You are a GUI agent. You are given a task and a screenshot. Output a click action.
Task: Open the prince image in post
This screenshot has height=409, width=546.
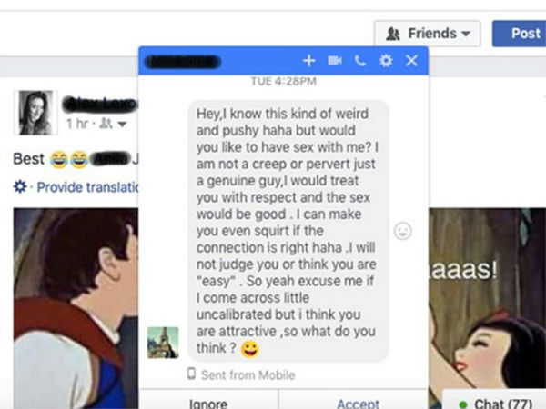coord(76,308)
